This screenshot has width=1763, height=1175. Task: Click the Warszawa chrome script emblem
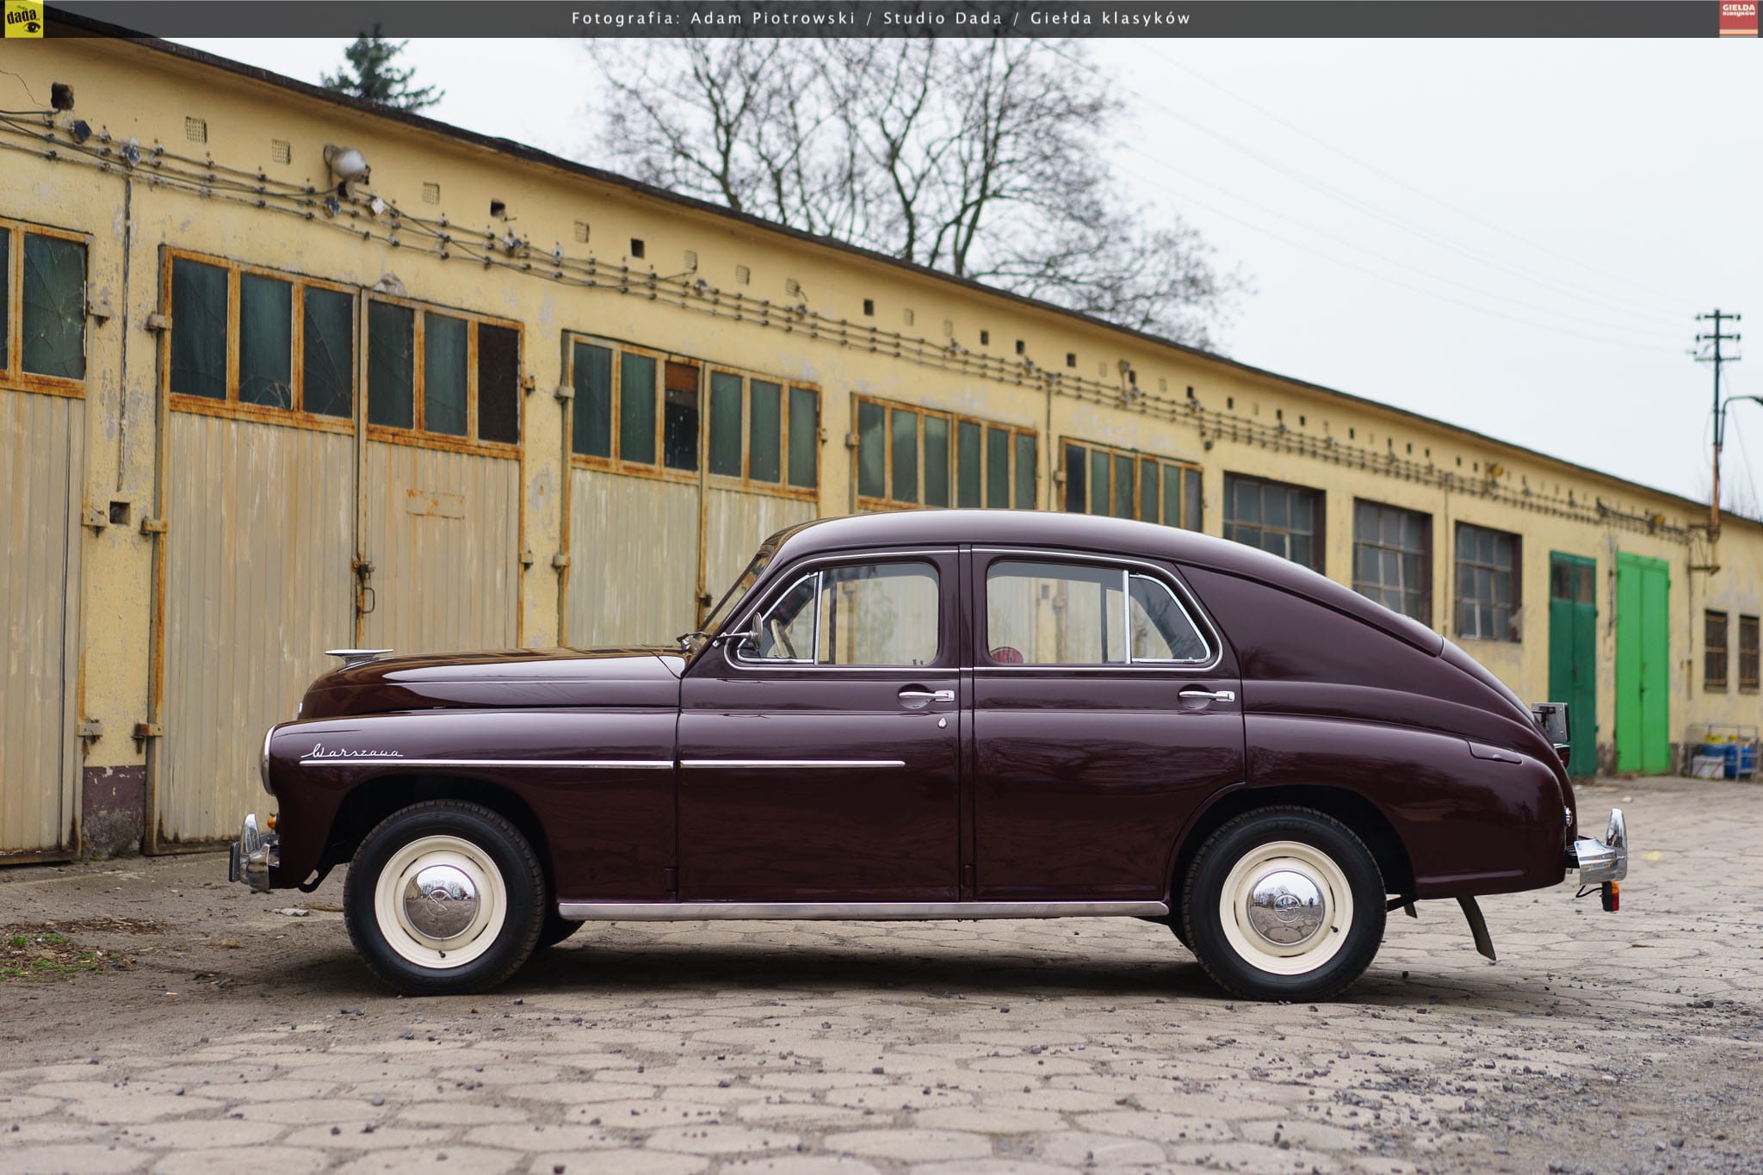[x=352, y=751]
